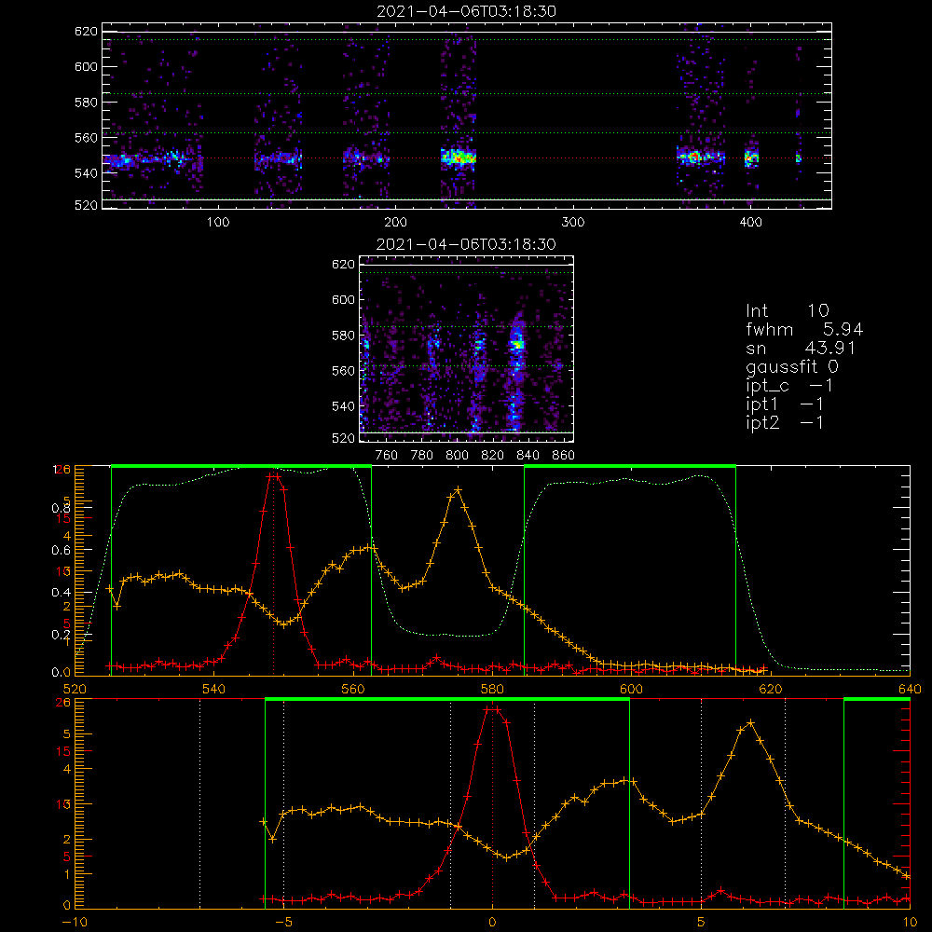
Task: Click x-axis label 760 under middle spectrogram
Action: (x=387, y=456)
